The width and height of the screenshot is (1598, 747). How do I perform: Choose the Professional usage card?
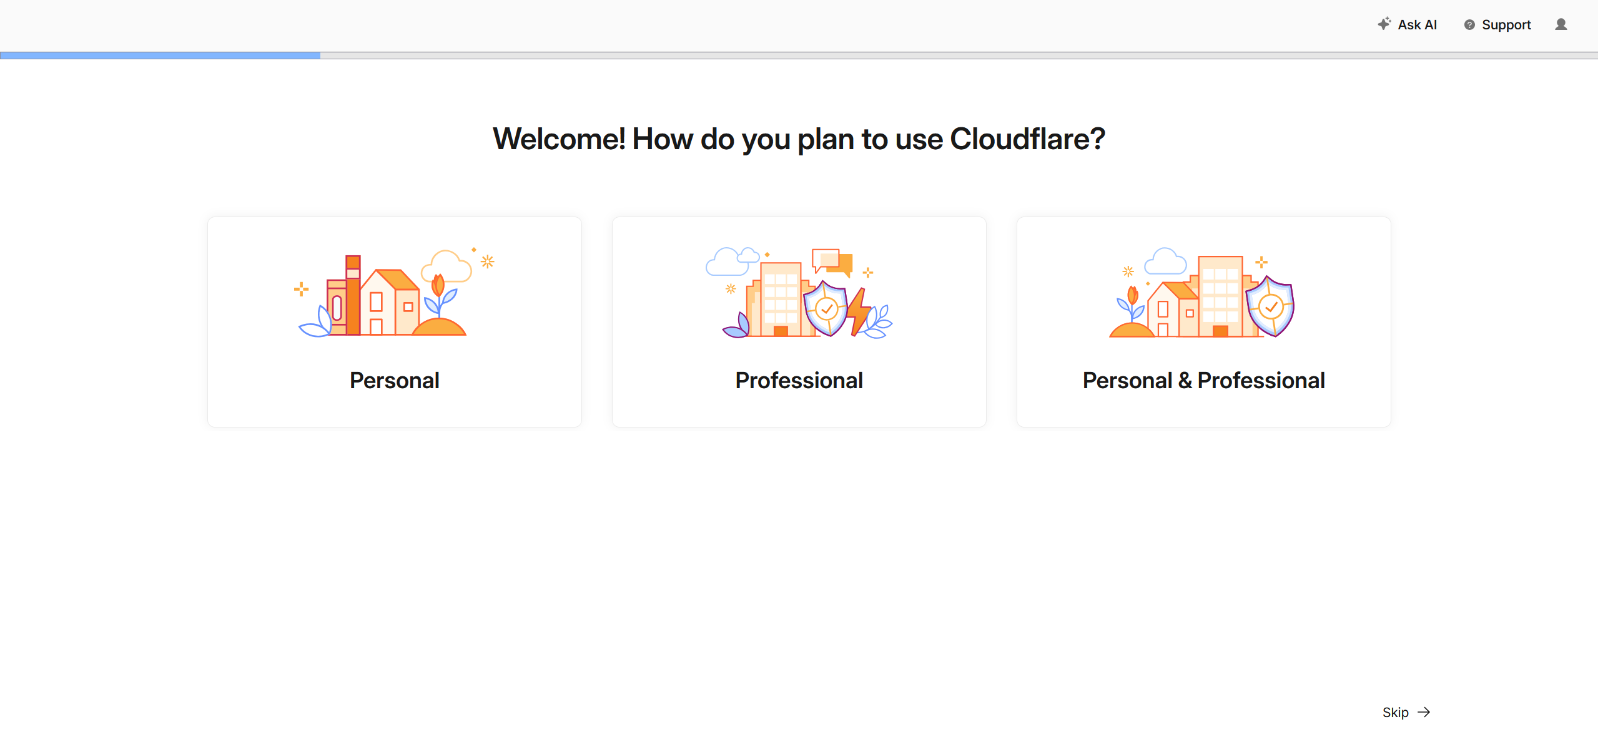[799, 322]
